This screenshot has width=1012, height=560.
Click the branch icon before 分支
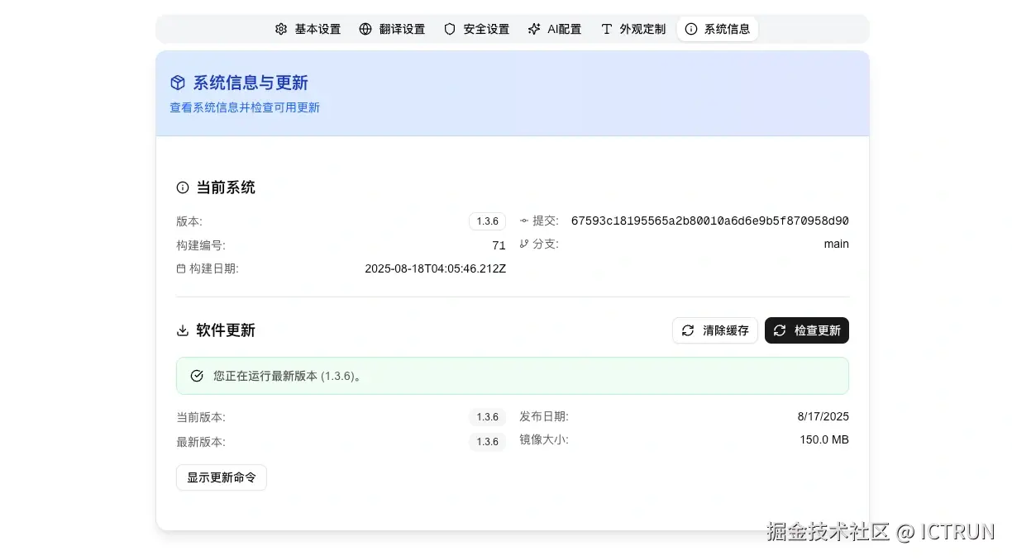524,244
